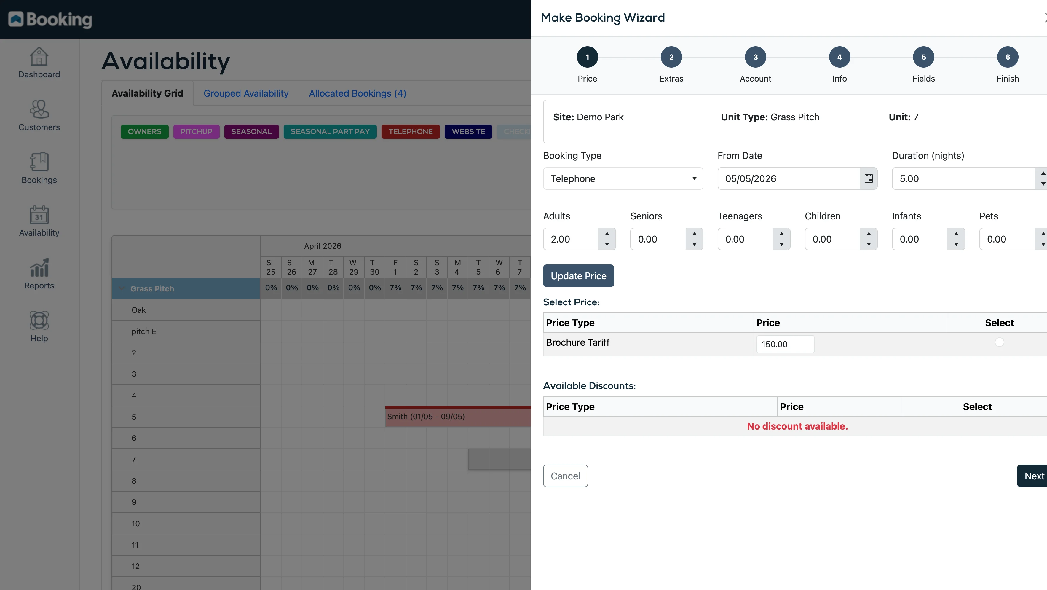
Task: Click the SEASONAL purple legend tag
Action: point(251,131)
